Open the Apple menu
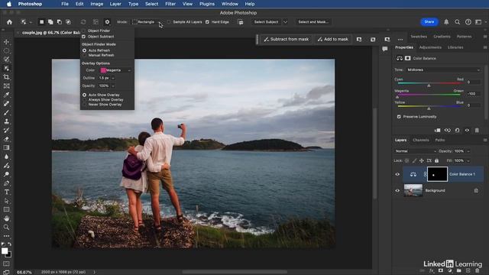The width and height of the screenshot is (489, 275). click(x=9, y=4)
